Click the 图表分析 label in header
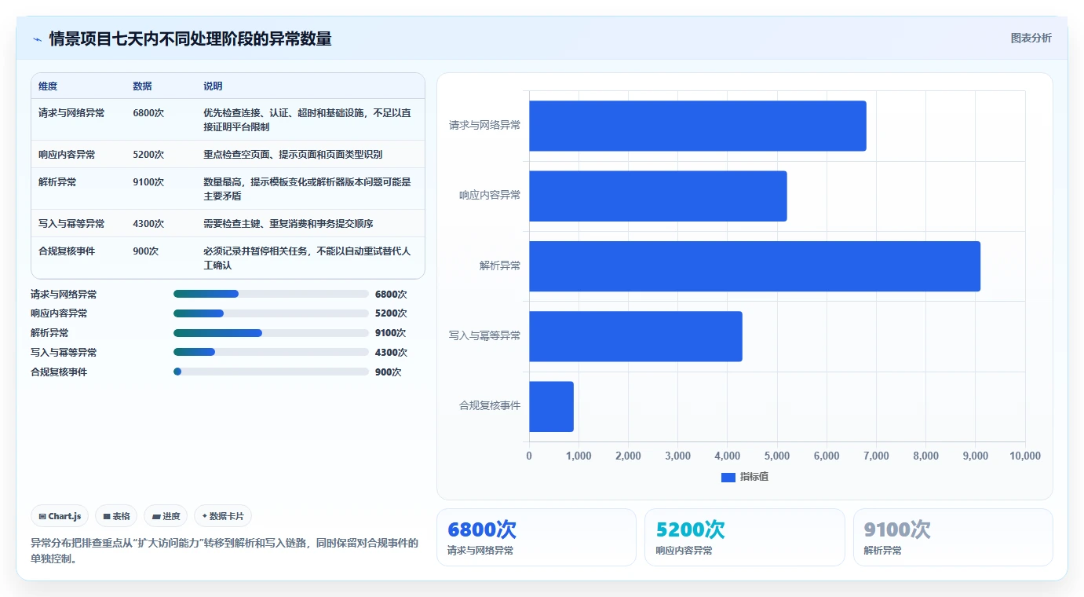Viewport: 1084px width, 597px height. click(1031, 38)
